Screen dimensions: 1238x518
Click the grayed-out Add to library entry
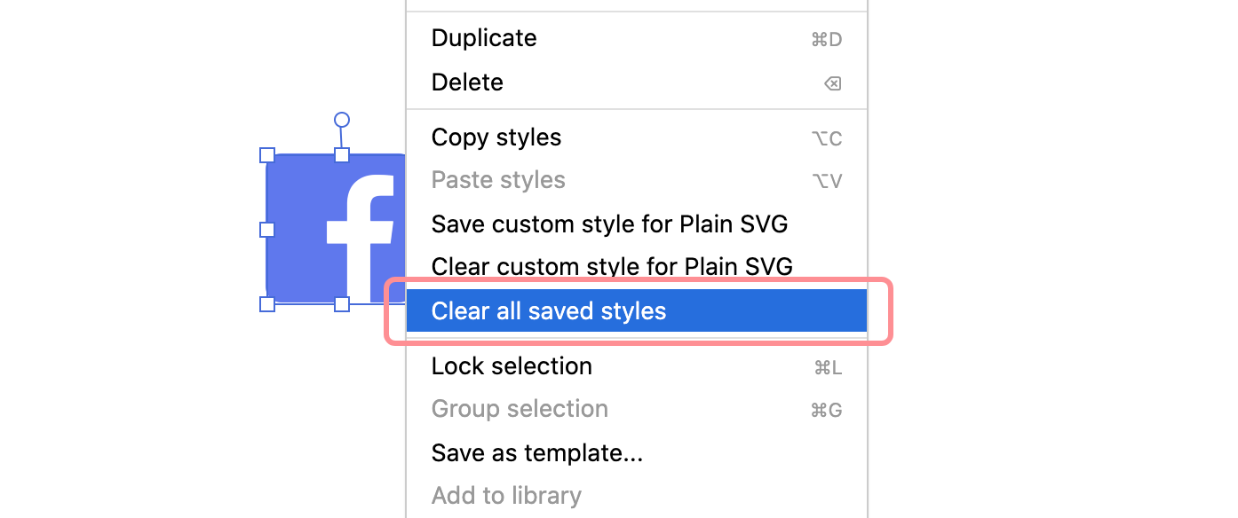pos(506,495)
